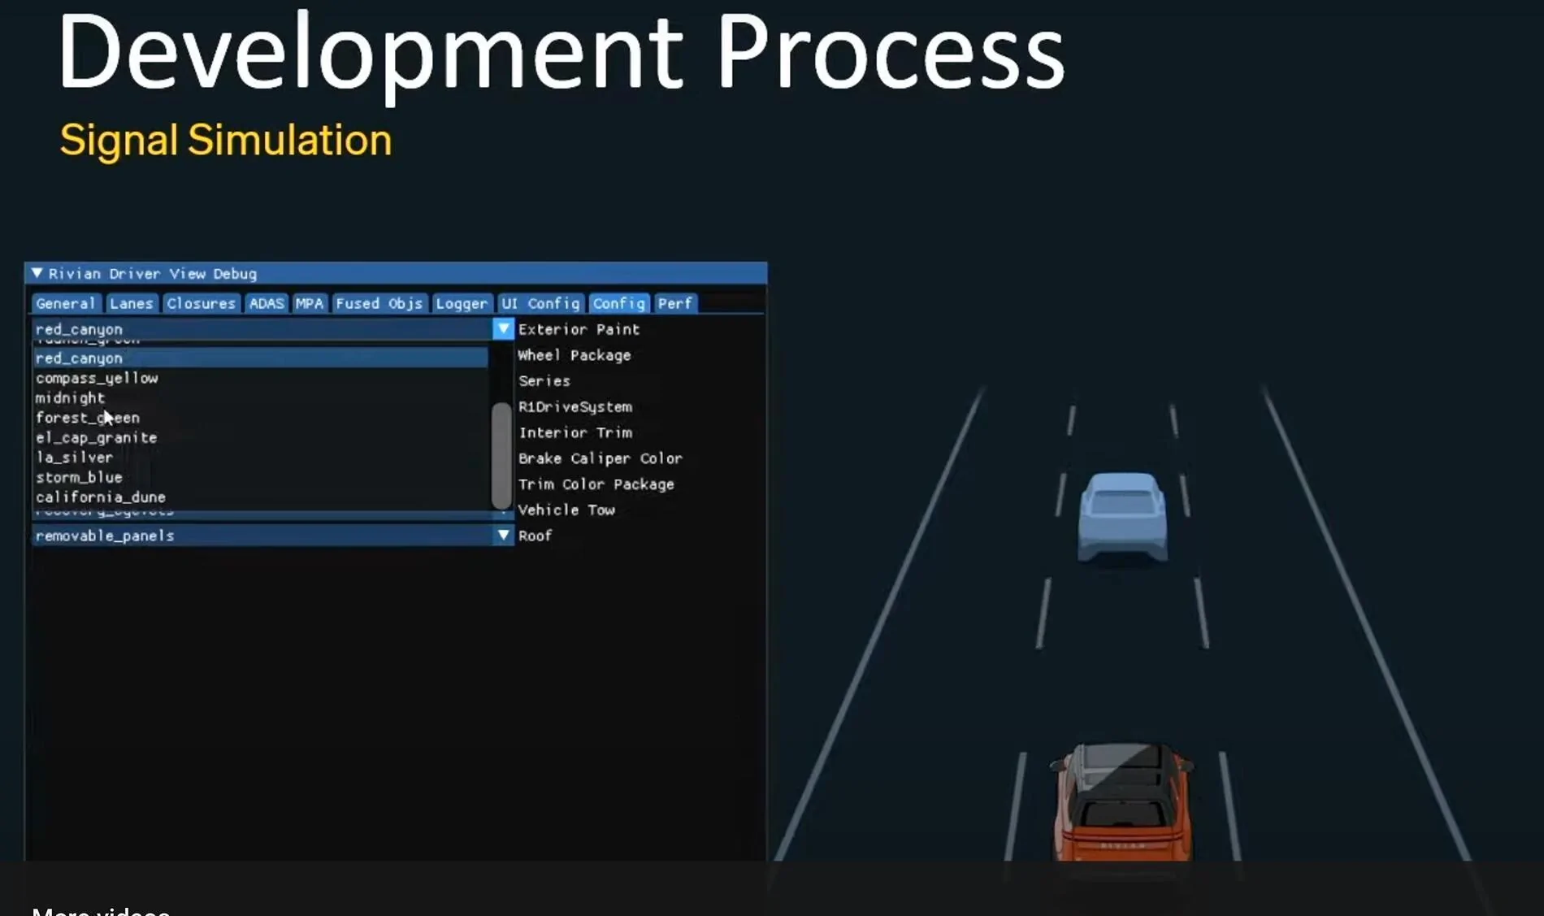Screen dimensions: 1544x916
Task: Click the Trim Color Package label
Action: (596, 484)
